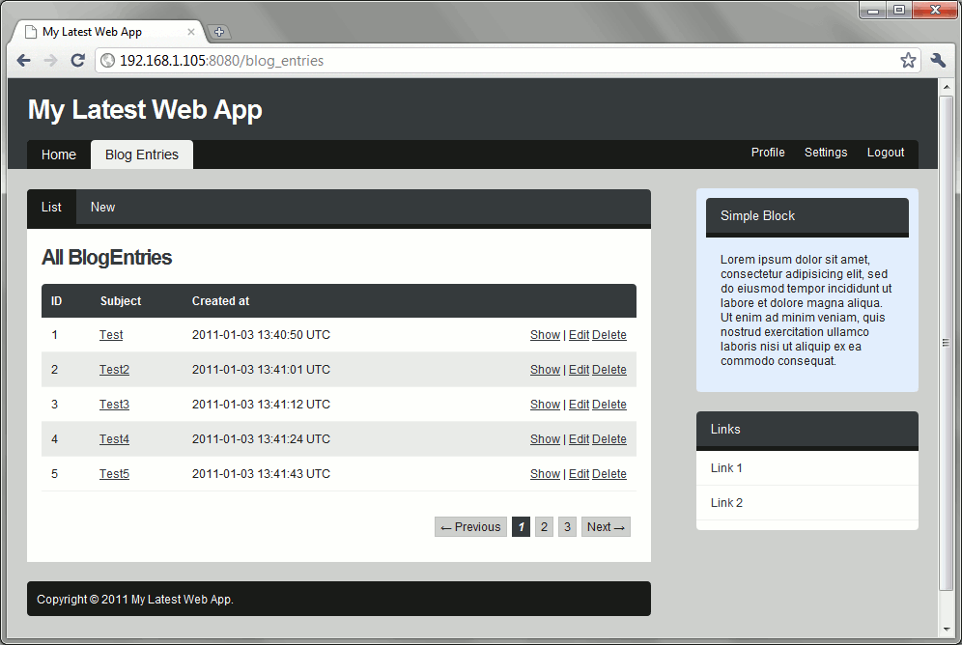Image resolution: width=962 pixels, height=645 pixels.
Task: Click the globe site info icon
Action: click(107, 60)
